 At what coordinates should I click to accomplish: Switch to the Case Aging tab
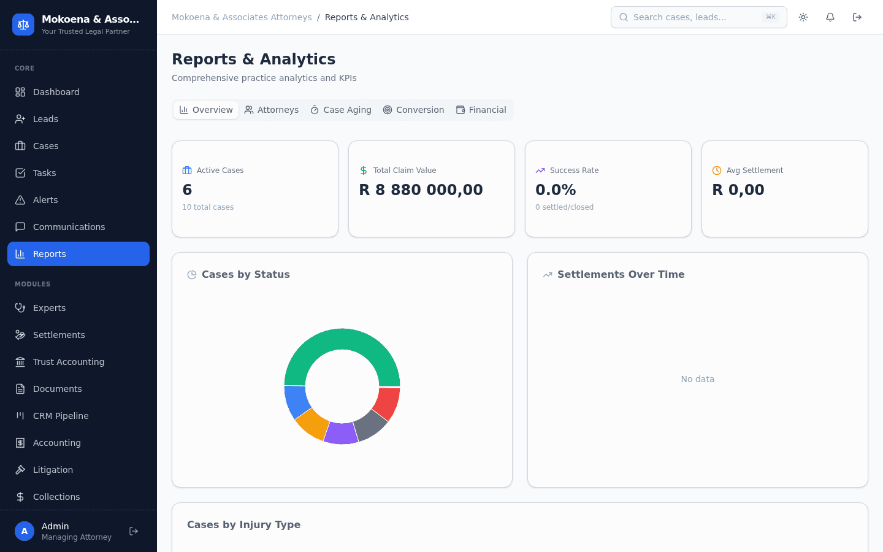pos(341,110)
